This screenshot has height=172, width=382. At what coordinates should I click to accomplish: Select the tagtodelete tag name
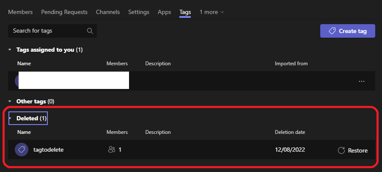pos(48,150)
